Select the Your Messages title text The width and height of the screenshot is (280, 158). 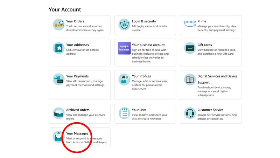(x=77, y=133)
